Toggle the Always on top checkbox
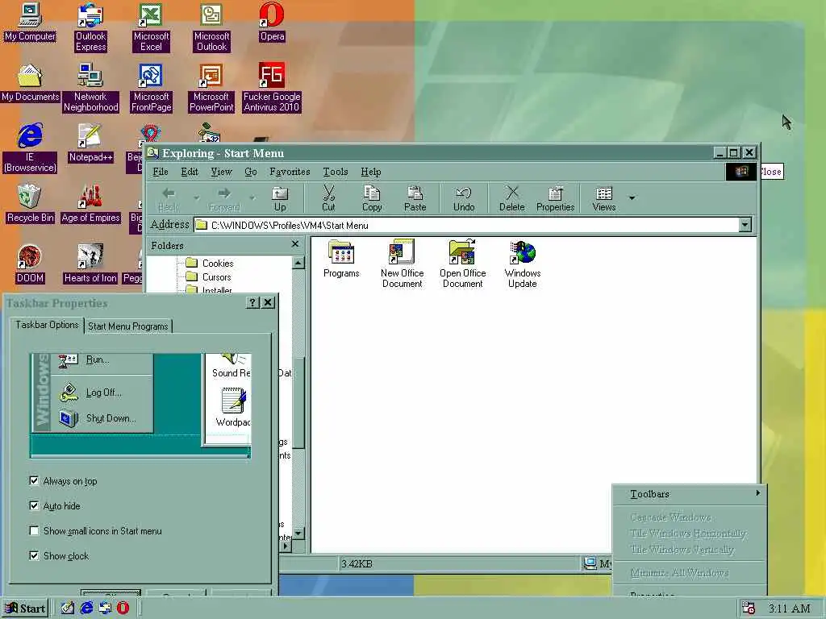826x619 pixels. (x=34, y=480)
